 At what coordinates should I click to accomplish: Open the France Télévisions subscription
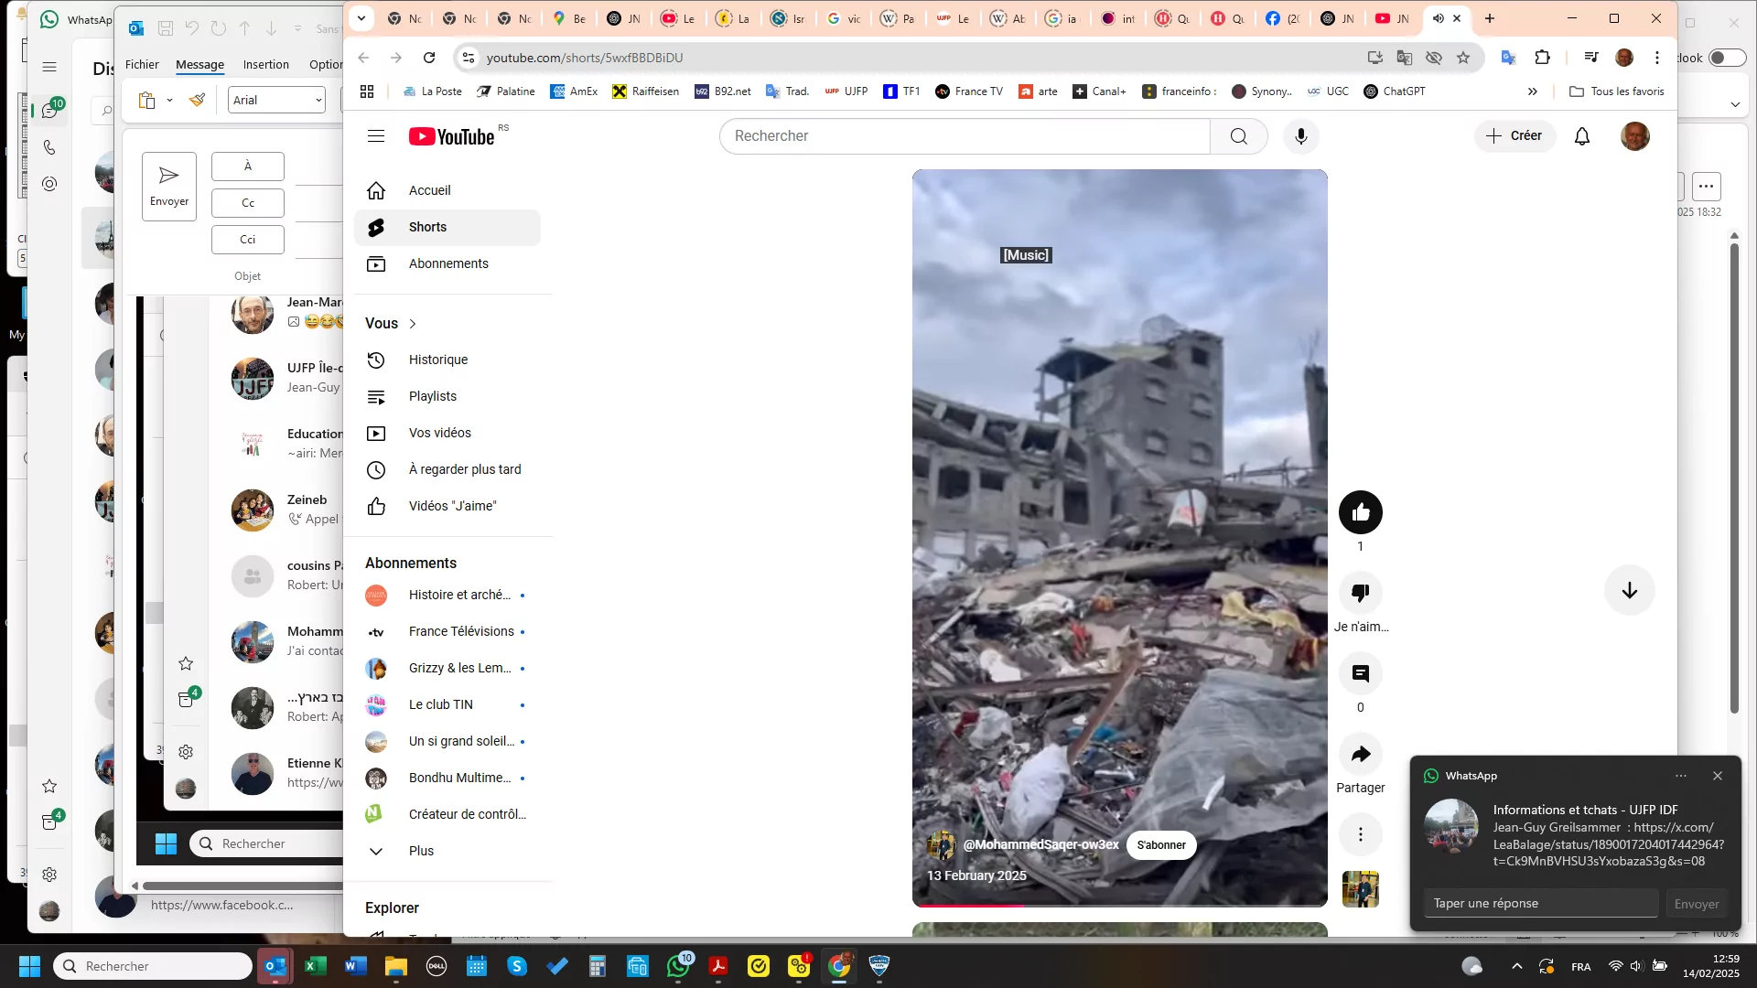point(447,631)
